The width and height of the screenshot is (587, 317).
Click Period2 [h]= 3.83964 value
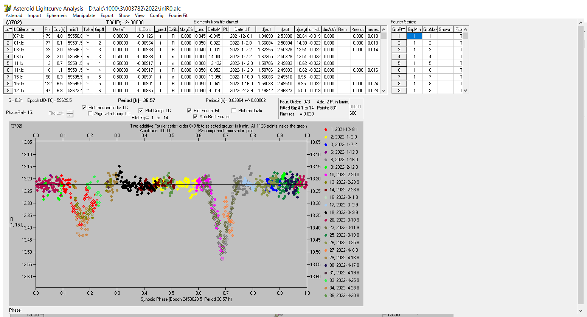(x=236, y=100)
